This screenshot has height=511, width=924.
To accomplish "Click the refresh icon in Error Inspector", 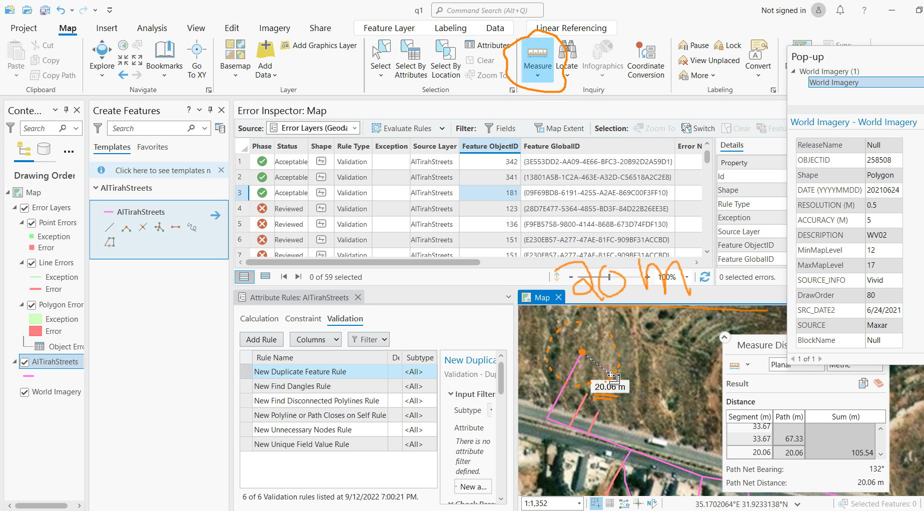I will pyautogui.click(x=705, y=277).
